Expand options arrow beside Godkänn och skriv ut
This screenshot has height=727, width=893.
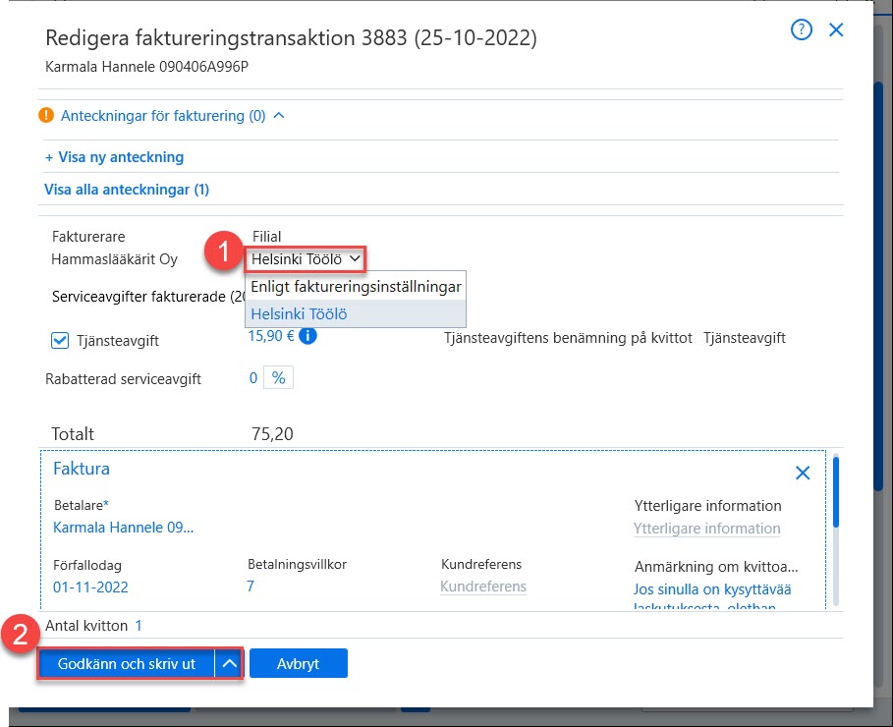[229, 664]
